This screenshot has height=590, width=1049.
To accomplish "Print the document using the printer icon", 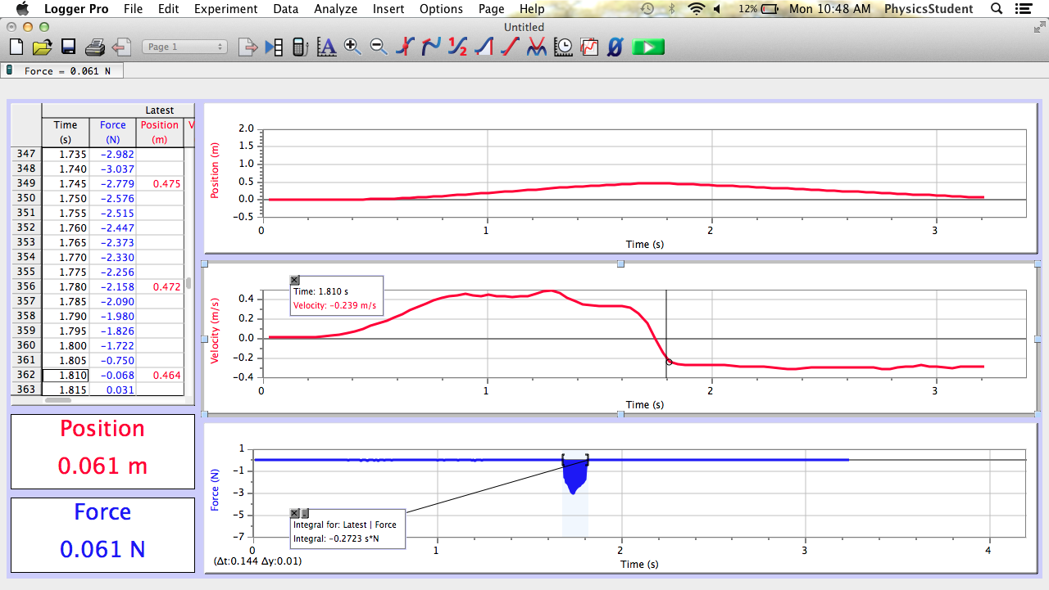I will tap(95, 47).
